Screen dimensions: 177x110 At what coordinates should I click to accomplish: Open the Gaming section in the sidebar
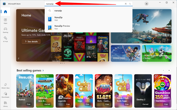tap(5, 30)
